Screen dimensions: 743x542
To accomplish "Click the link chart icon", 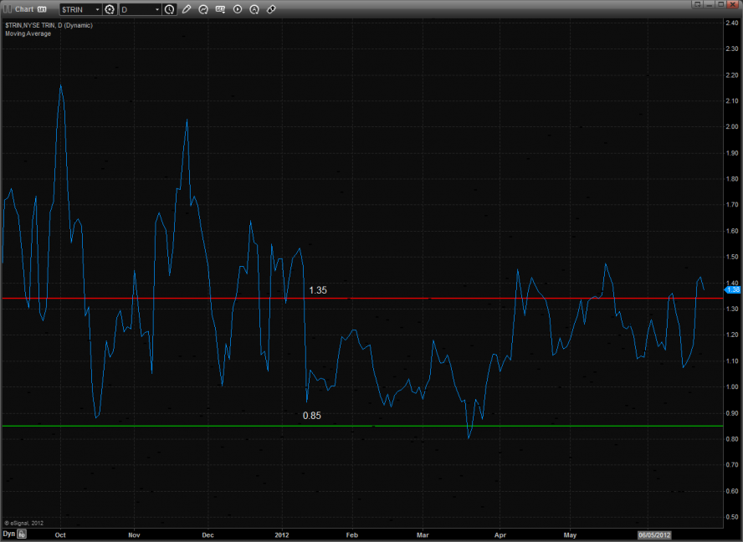I will coord(271,9).
